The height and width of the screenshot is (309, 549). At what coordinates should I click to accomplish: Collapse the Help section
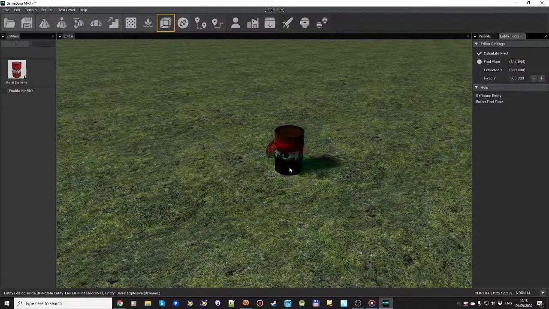tap(476, 88)
